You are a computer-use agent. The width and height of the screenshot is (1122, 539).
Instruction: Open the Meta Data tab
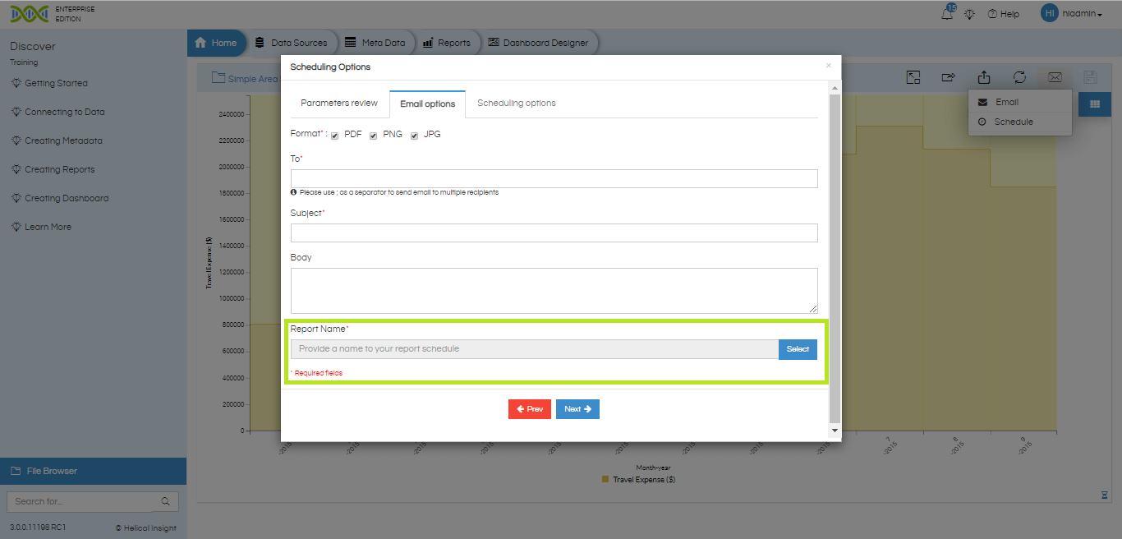(375, 43)
